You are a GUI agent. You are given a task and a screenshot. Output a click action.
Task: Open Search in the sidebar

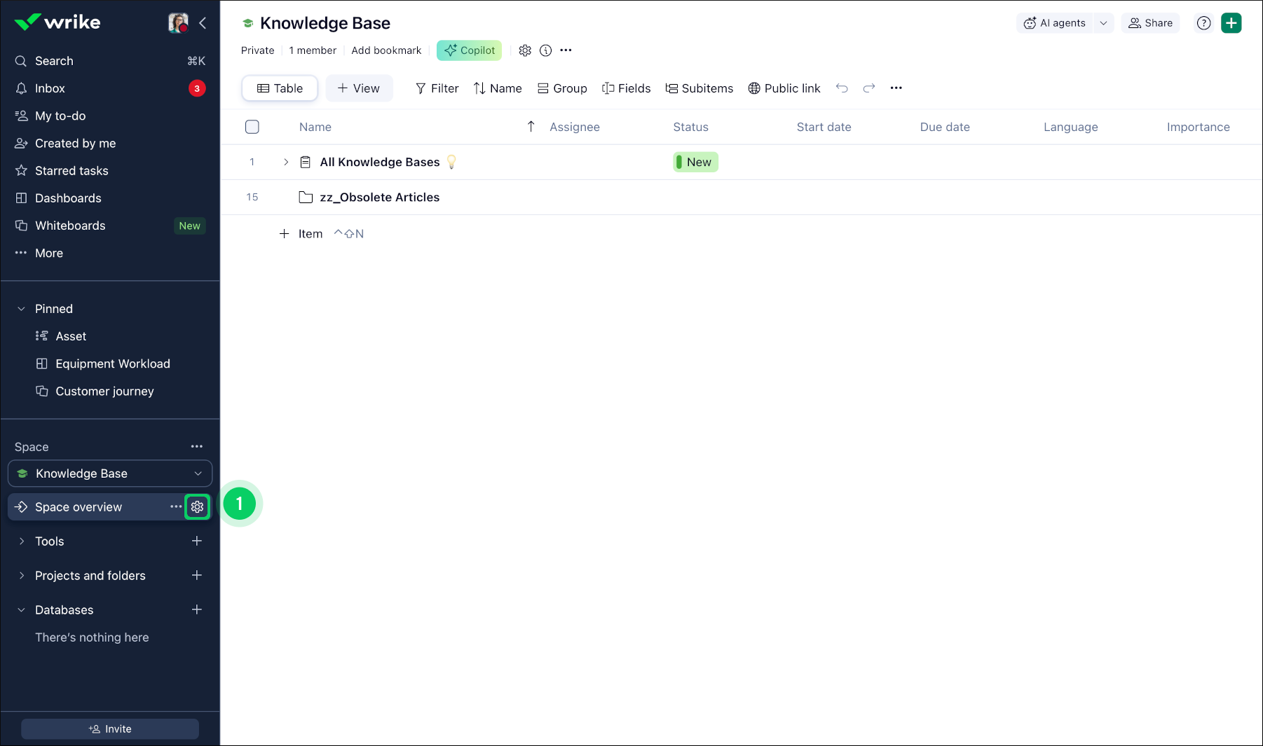[x=110, y=61]
